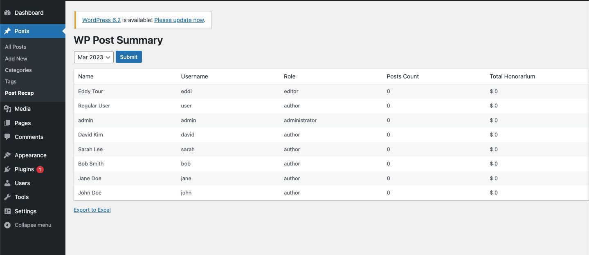Viewport: 589px width, 255px height.
Task: Click the Tools wrench icon
Action: [7, 197]
